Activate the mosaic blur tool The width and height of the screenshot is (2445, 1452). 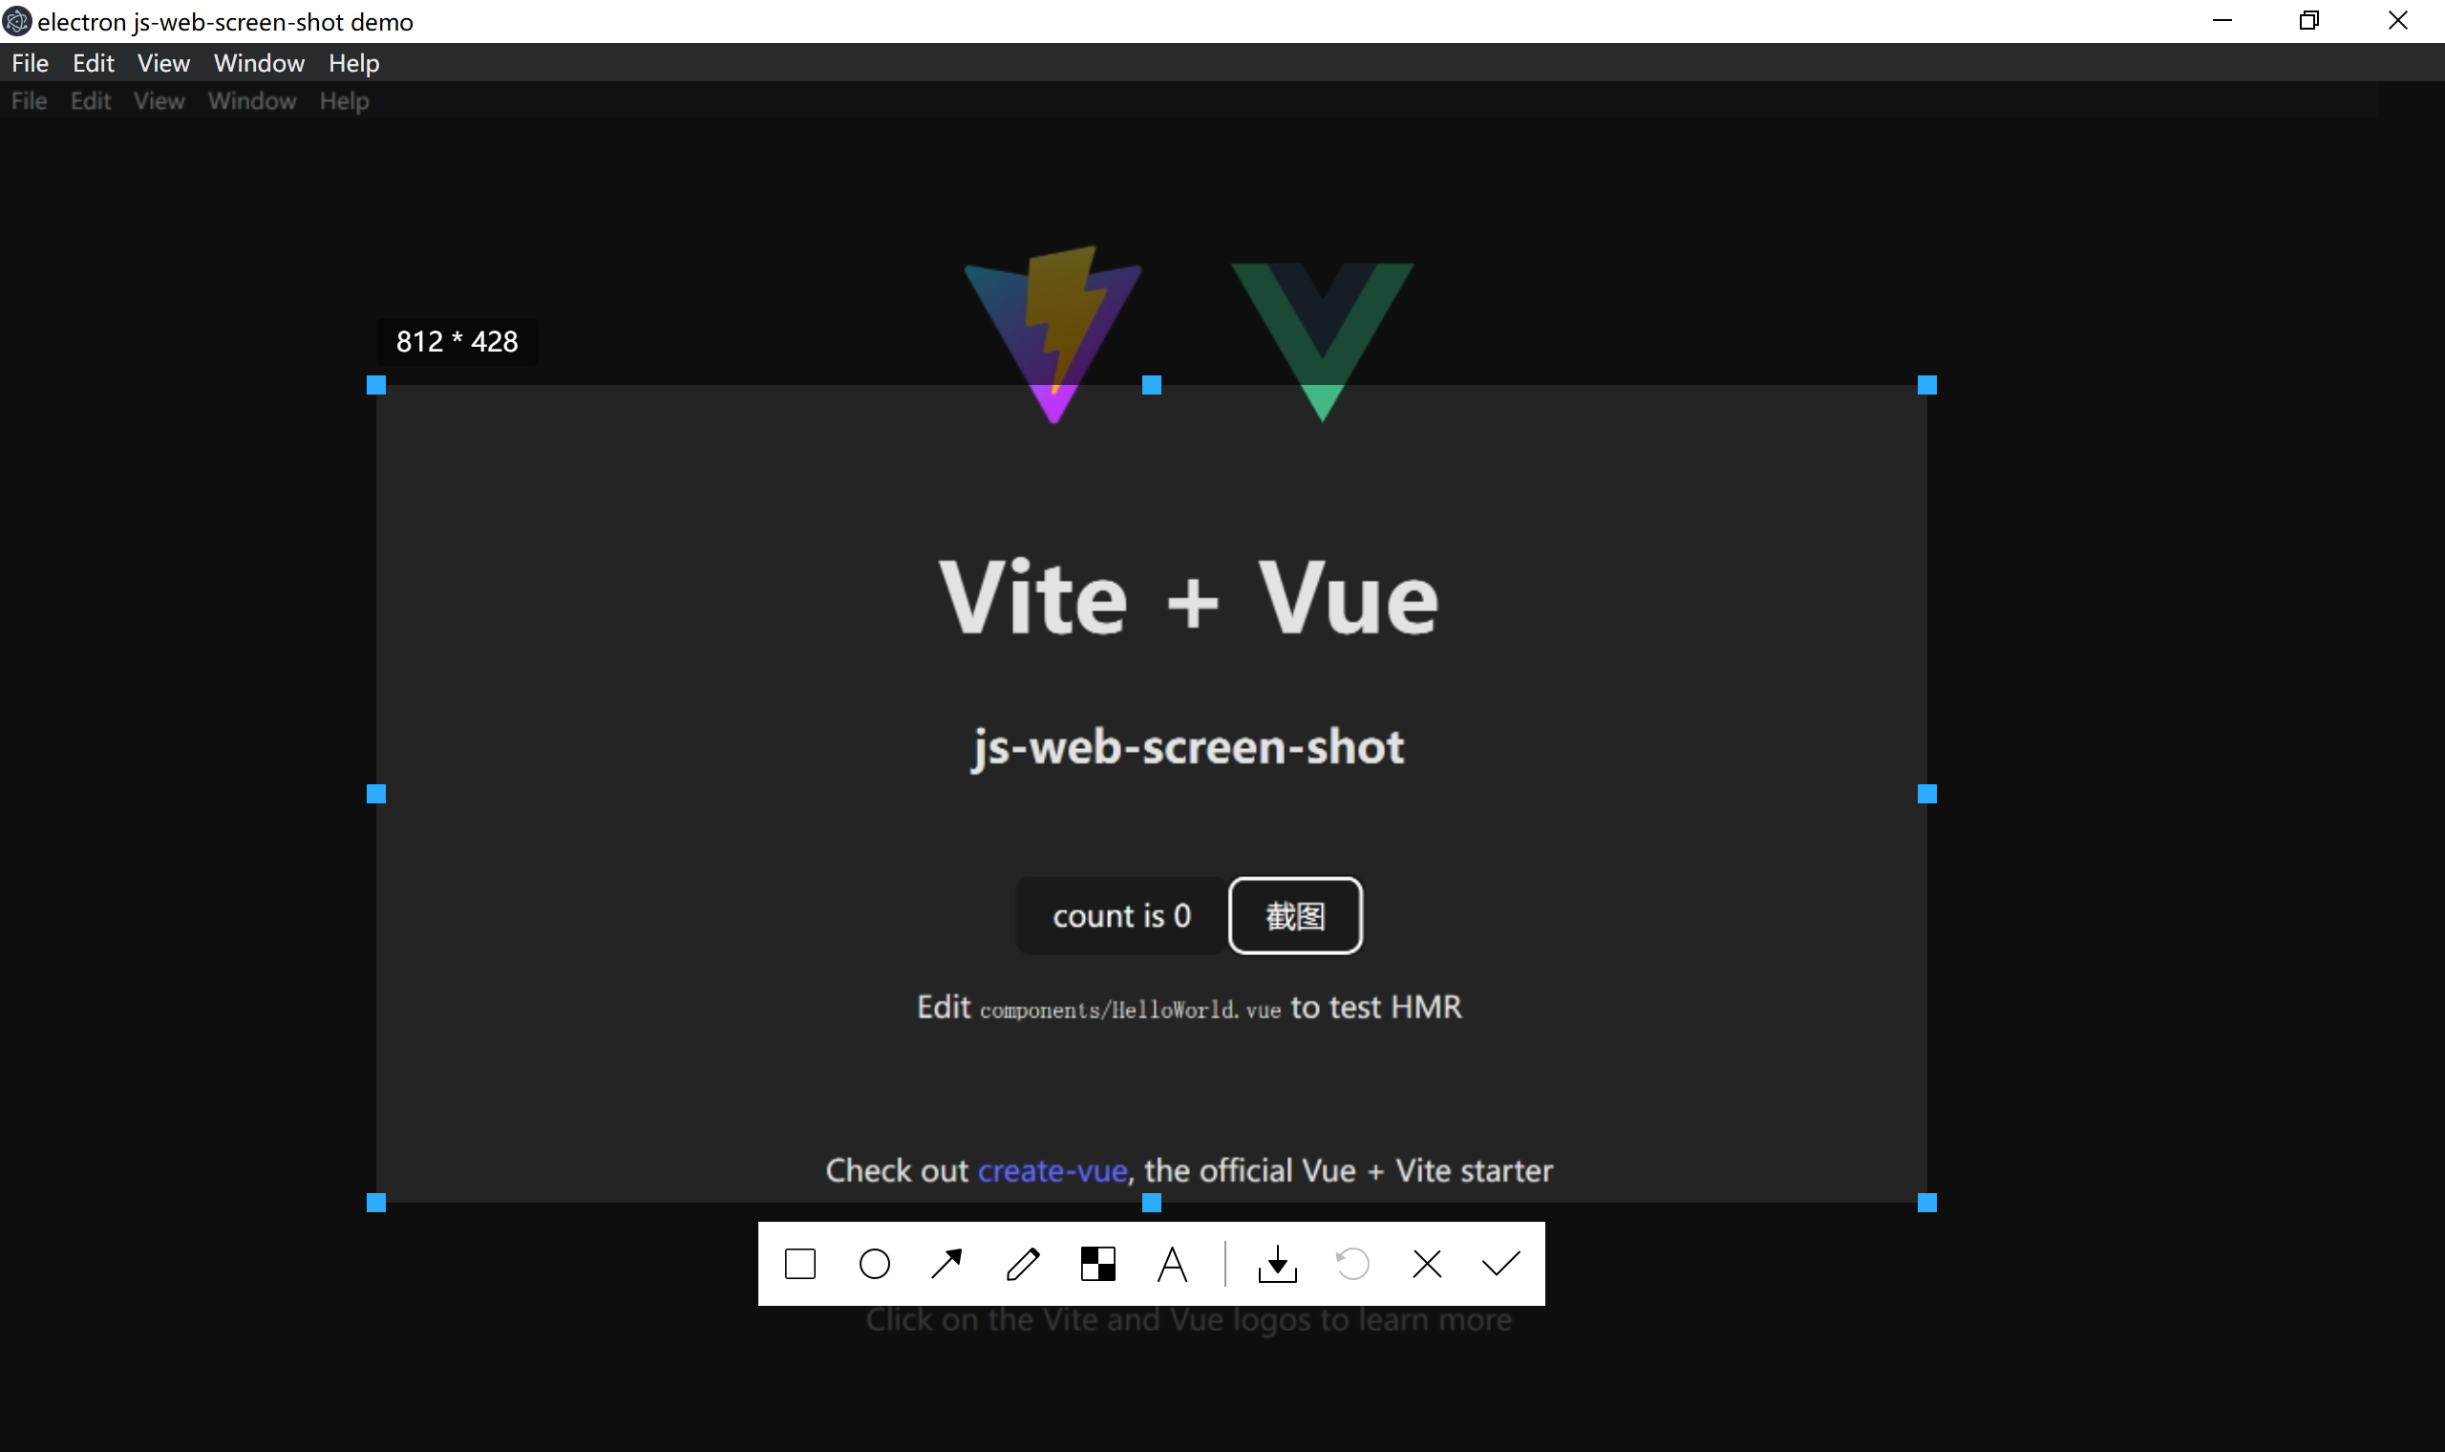1097,1264
